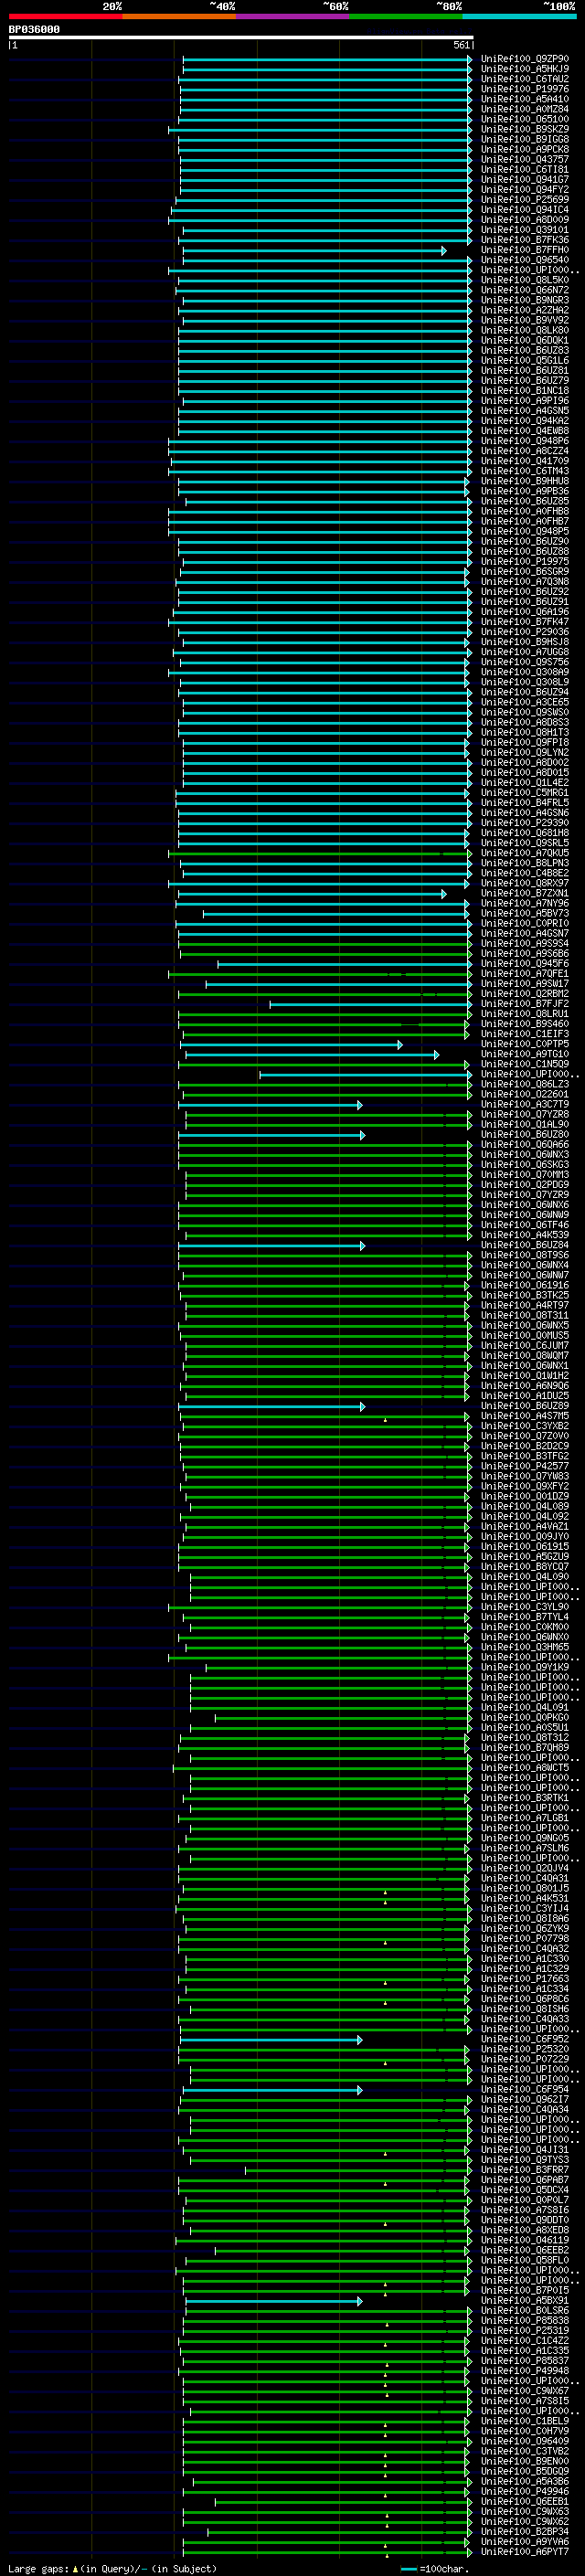
Task: Click the UniRef100_B2BP34 label
Action: coord(524,2531)
